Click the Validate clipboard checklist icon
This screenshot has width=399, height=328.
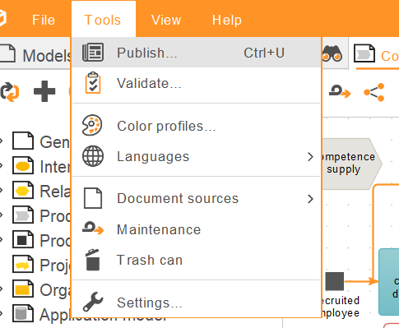[93, 83]
